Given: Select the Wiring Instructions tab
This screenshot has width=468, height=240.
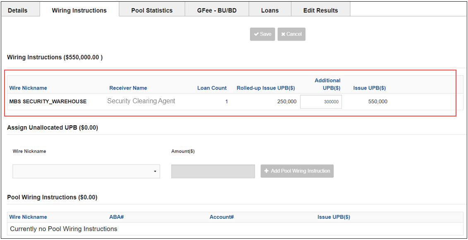Looking at the screenshot, I should tap(79, 10).
